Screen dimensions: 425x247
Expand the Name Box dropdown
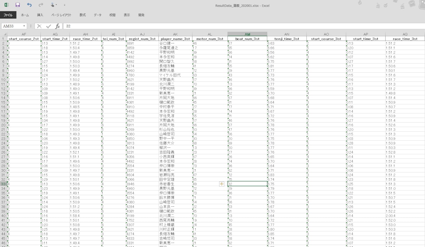[24, 26]
